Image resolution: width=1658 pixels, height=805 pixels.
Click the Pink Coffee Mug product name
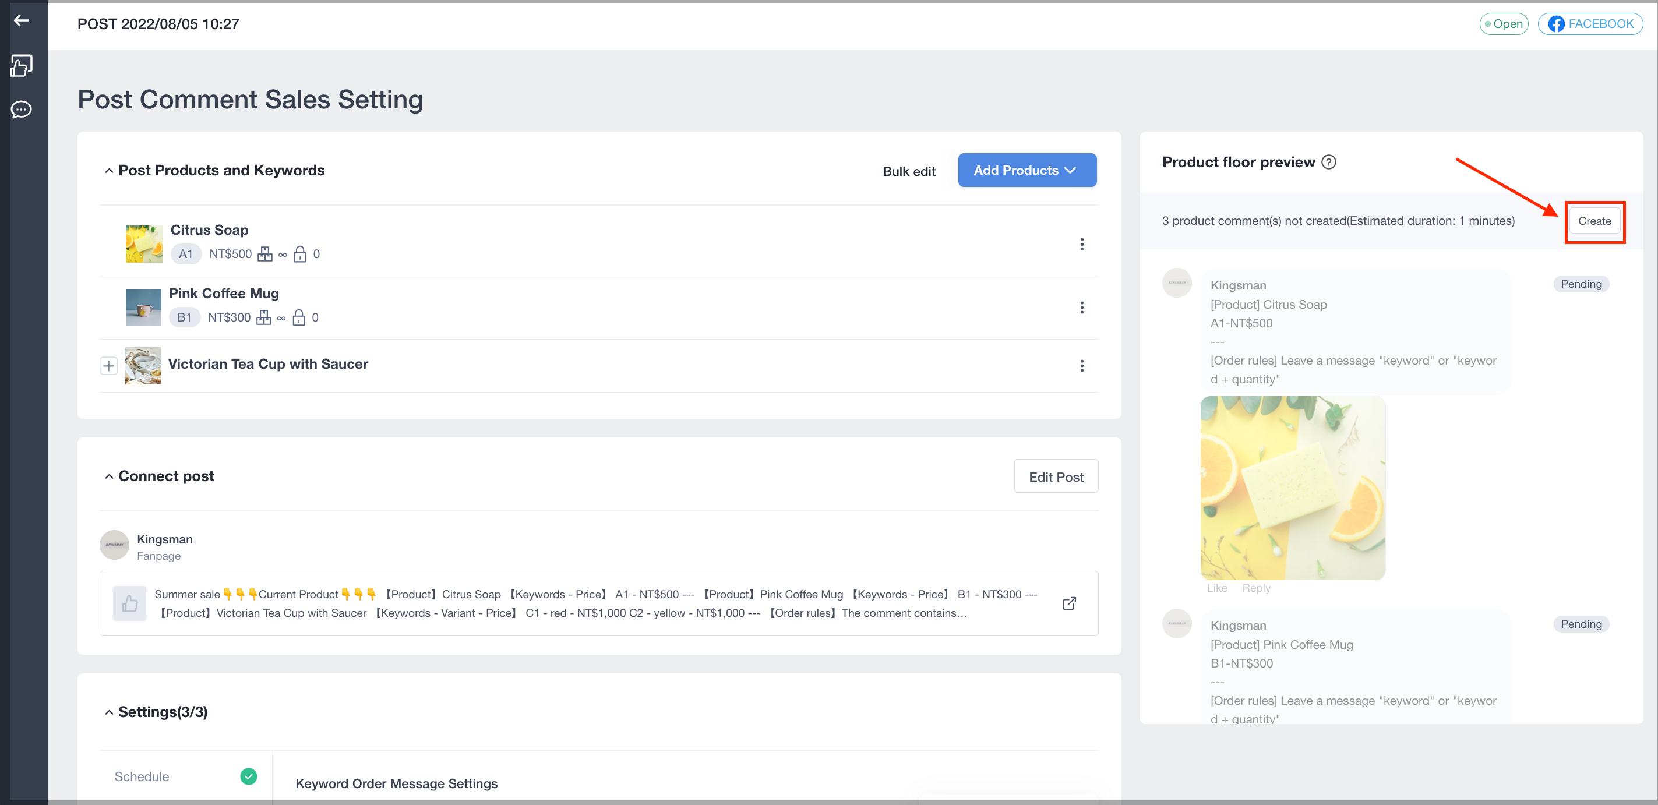pos(223,294)
